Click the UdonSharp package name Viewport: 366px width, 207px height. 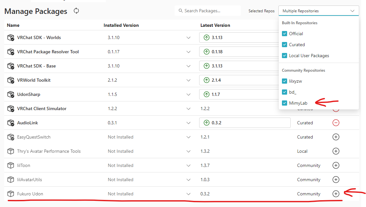[x=29, y=94]
